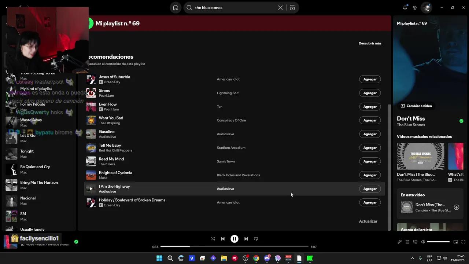
Task: Click Agregar for I Am the Highway
Action: point(370,189)
